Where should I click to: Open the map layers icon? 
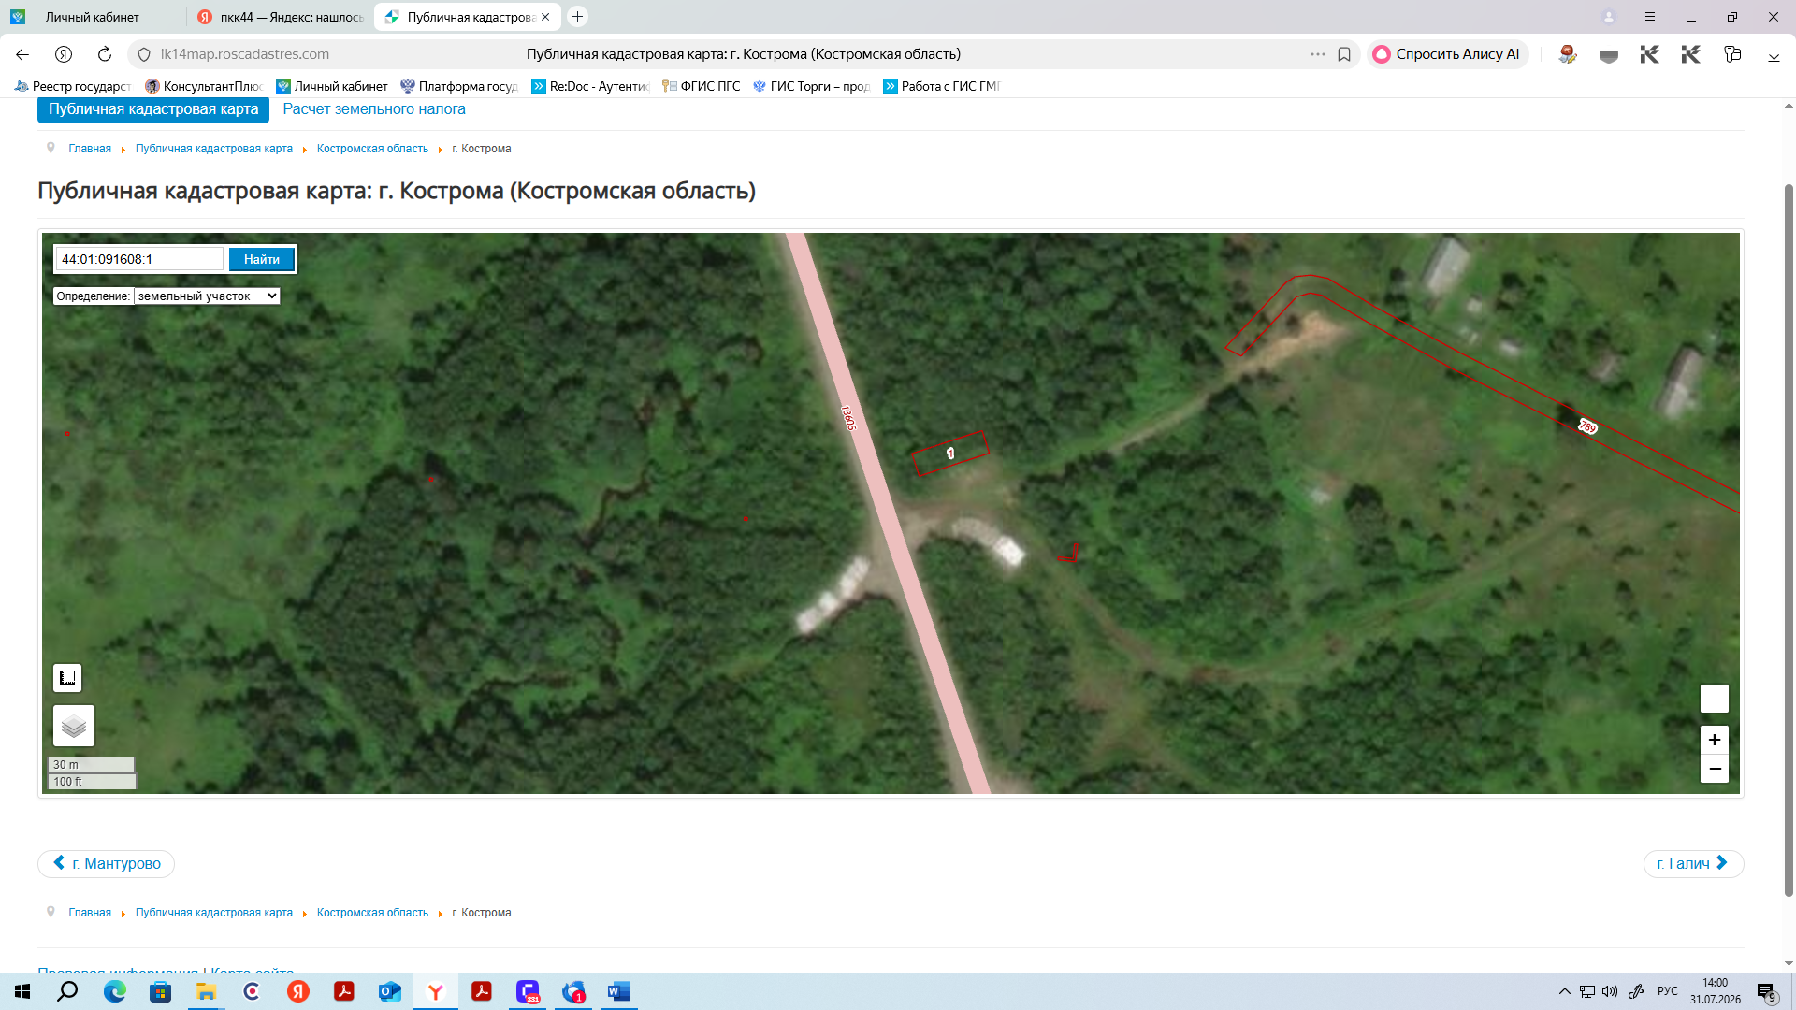74,726
